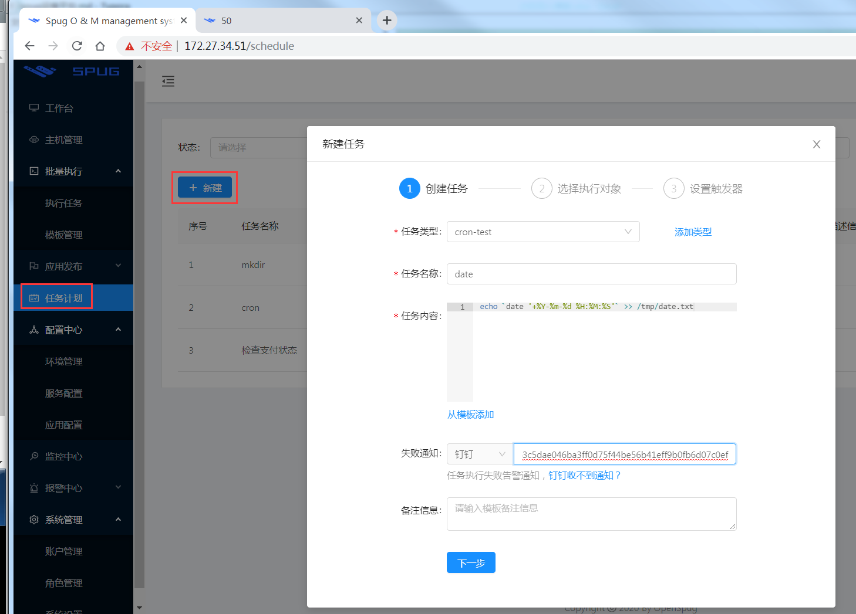Expand the 应用发布 menu group
856x614 pixels.
click(x=73, y=266)
